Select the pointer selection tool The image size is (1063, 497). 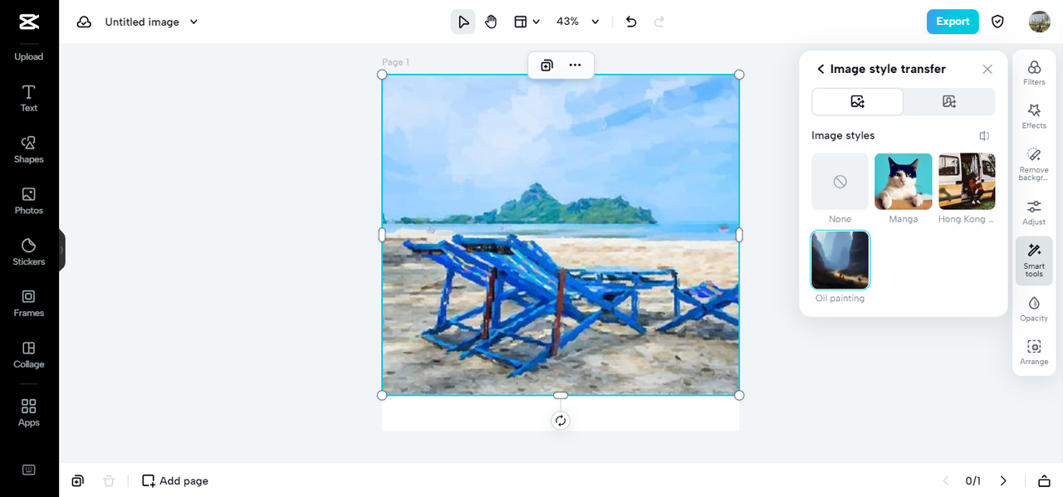click(463, 22)
